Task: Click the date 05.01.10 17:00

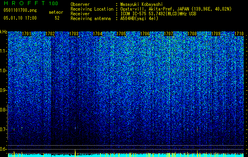Action: click(x=20, y=18)
